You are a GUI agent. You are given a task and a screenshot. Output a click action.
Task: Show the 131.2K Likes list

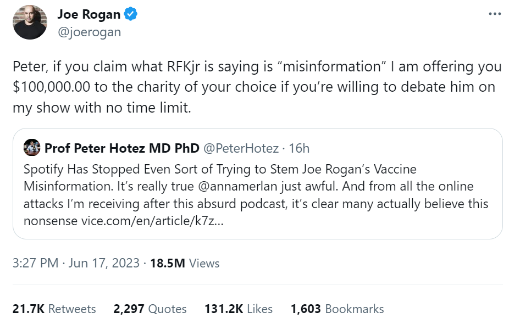point(239,309)
